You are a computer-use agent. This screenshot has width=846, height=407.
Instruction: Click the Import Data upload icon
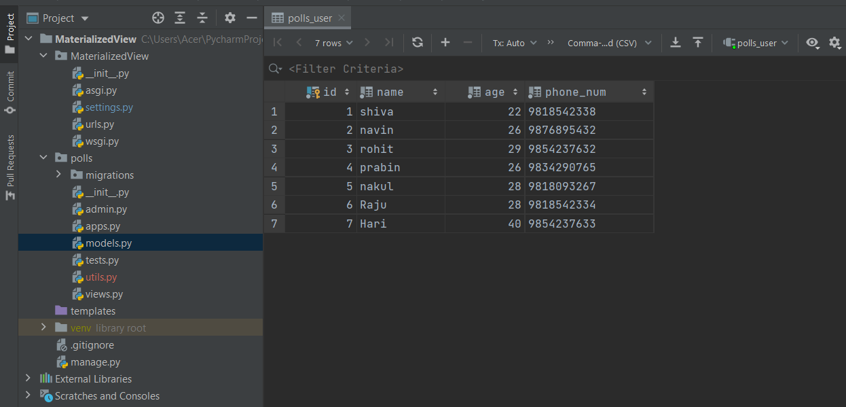[x=698, y=43]
